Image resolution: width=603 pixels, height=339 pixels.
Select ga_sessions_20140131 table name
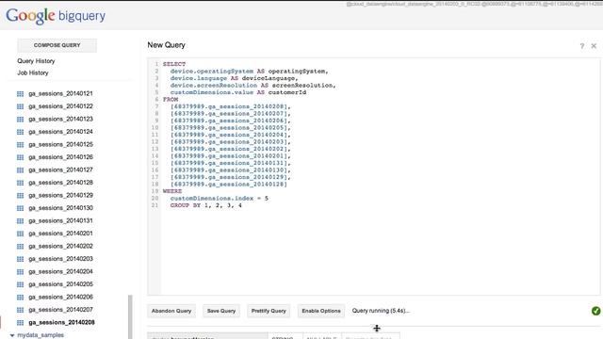60,221
